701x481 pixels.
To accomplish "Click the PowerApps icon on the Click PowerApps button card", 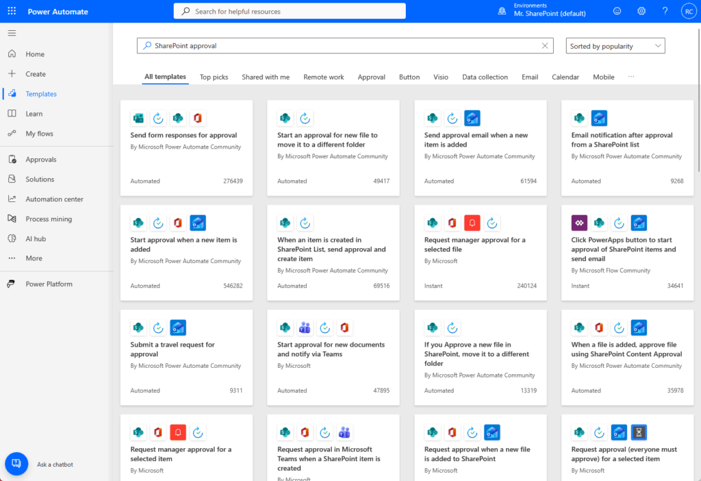I will [x=579, y=223].
